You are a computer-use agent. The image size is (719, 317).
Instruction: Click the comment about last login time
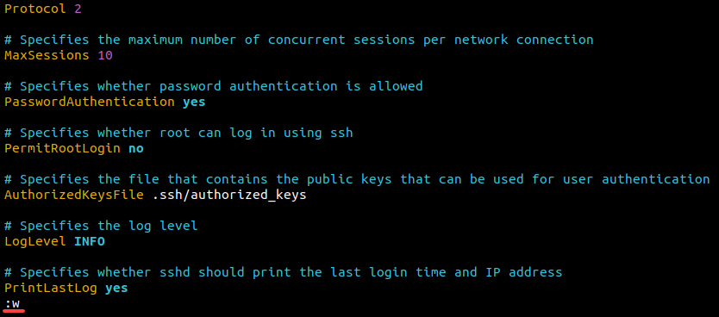pyautogui.click(x=284, y=272)
